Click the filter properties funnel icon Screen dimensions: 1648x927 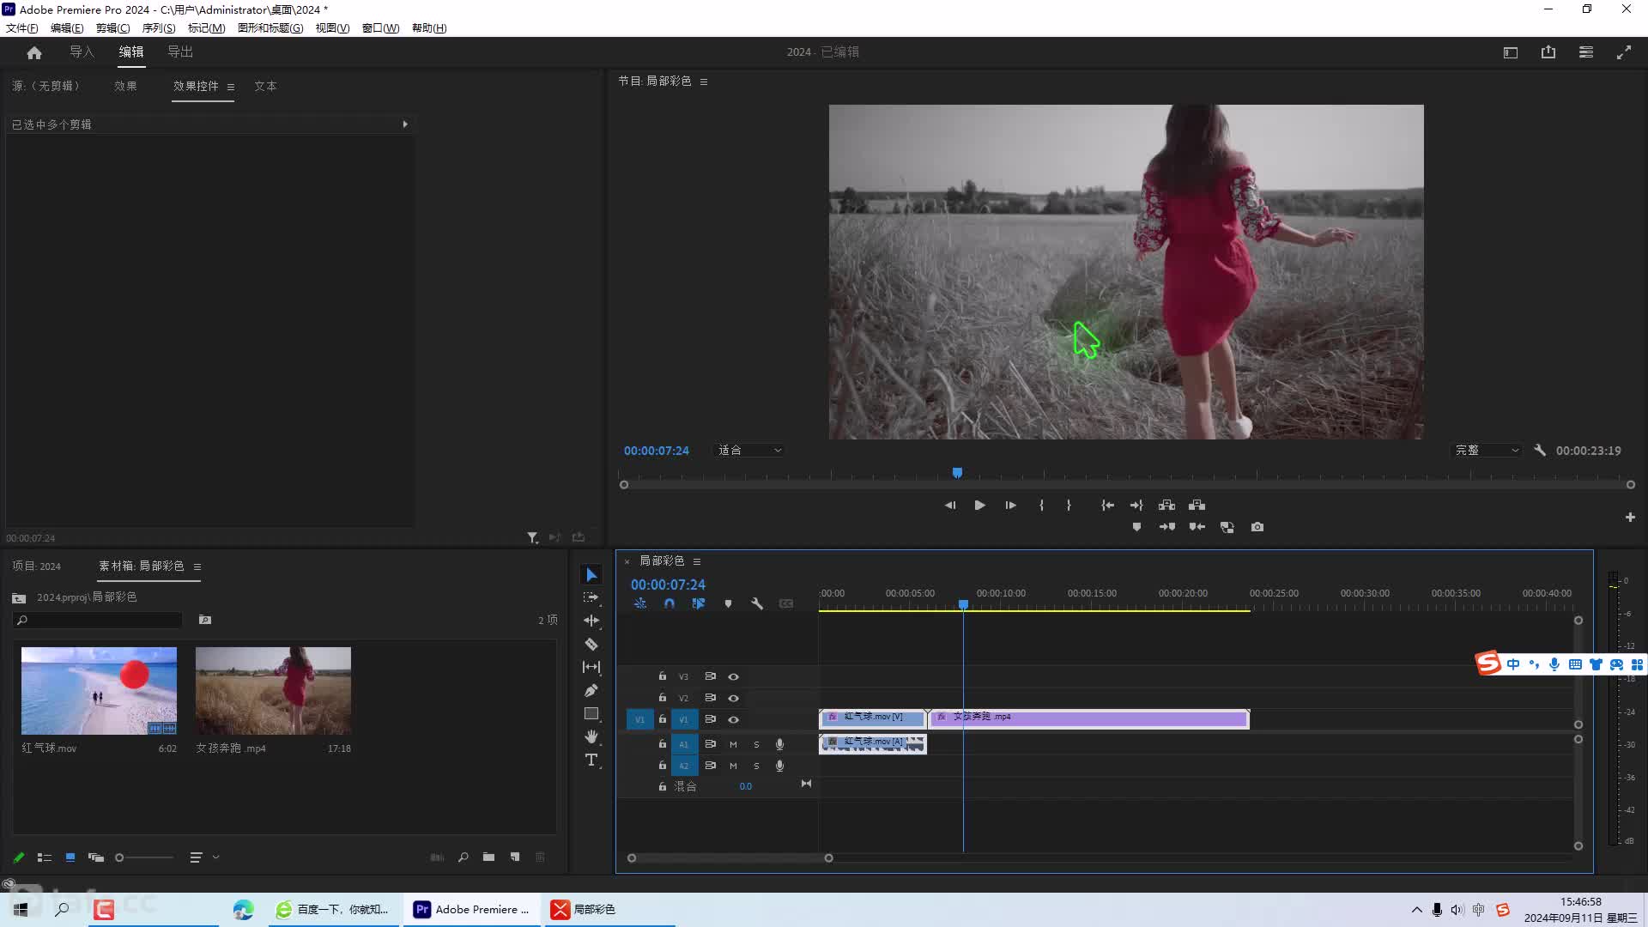point(532,537)
